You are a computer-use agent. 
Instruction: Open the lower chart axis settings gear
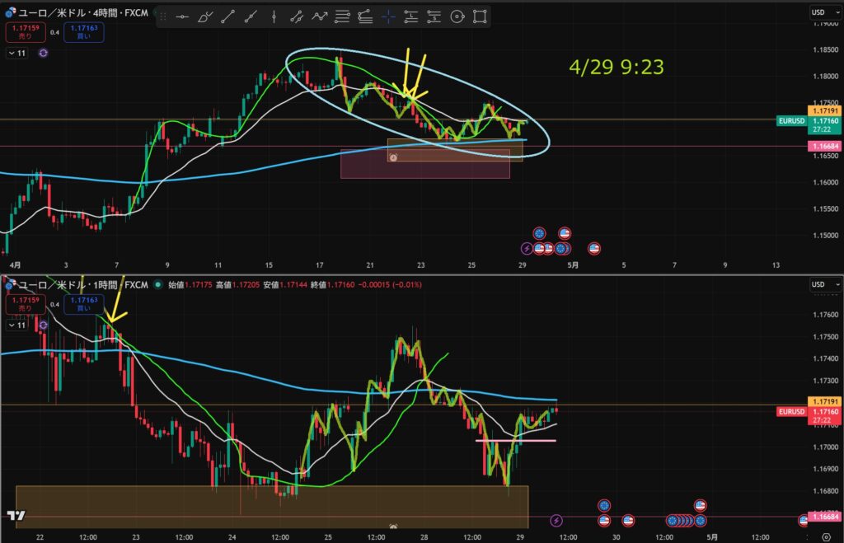pos(826,537)
